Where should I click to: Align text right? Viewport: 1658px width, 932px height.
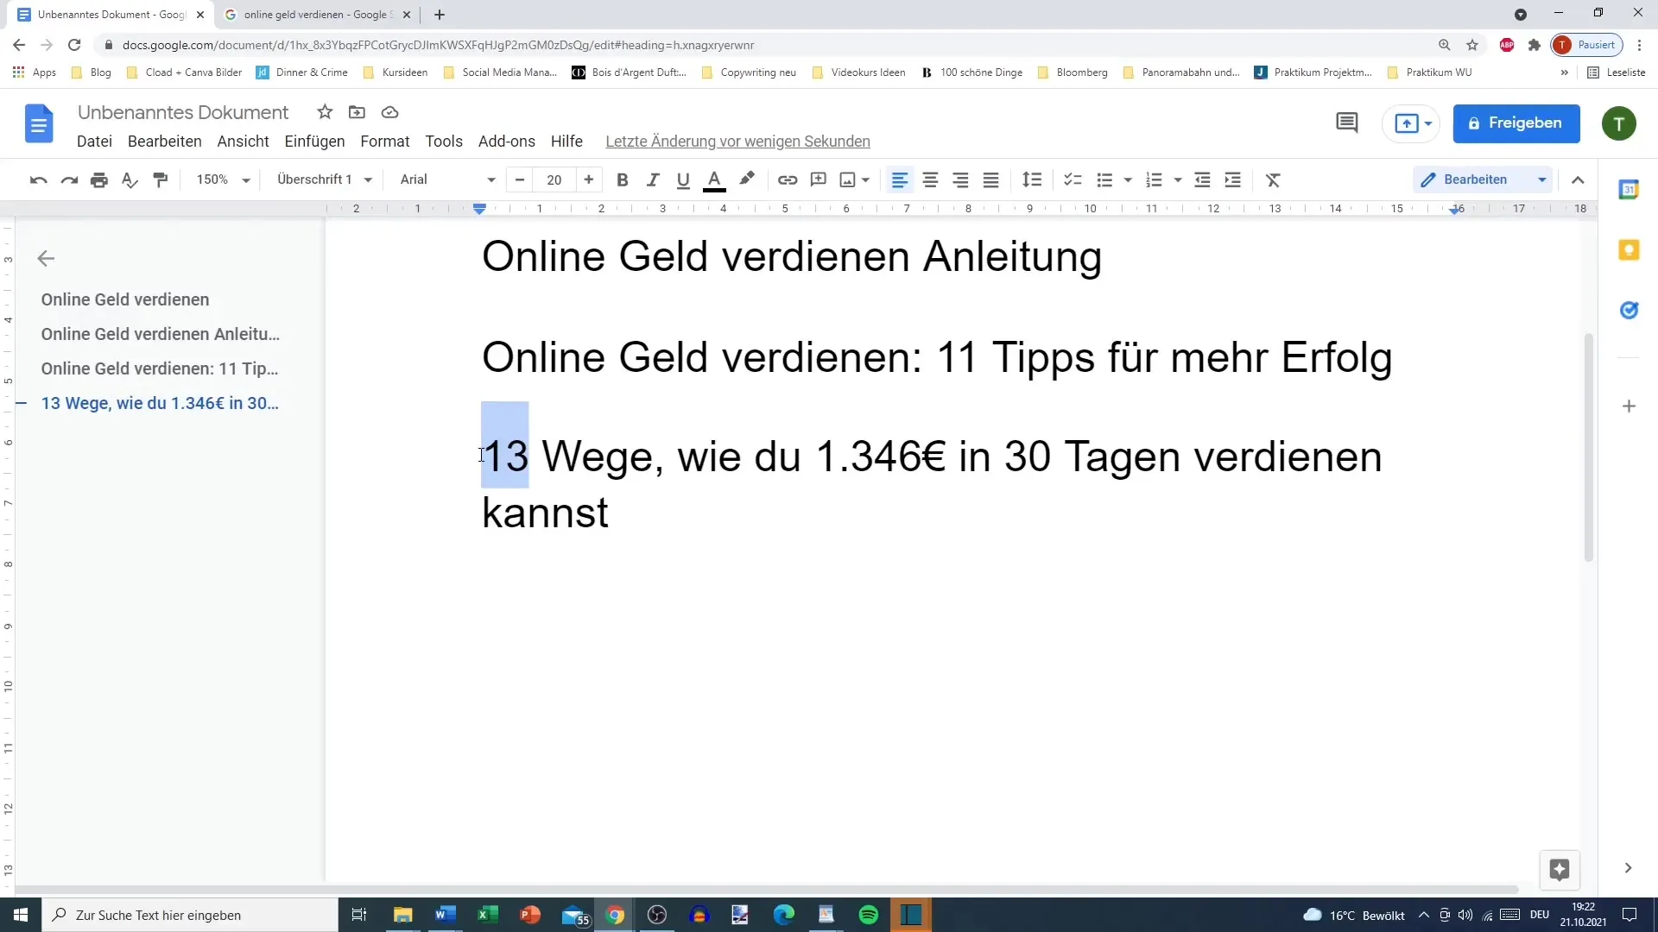pyautogui.click(x=960, y=179)
